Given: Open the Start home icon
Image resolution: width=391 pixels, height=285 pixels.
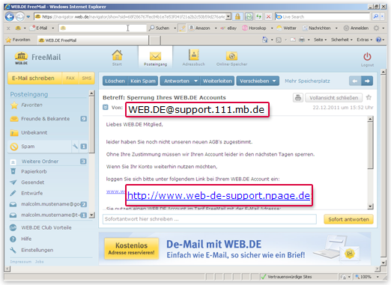Looking at the screenshot, I should click(117, 58).
